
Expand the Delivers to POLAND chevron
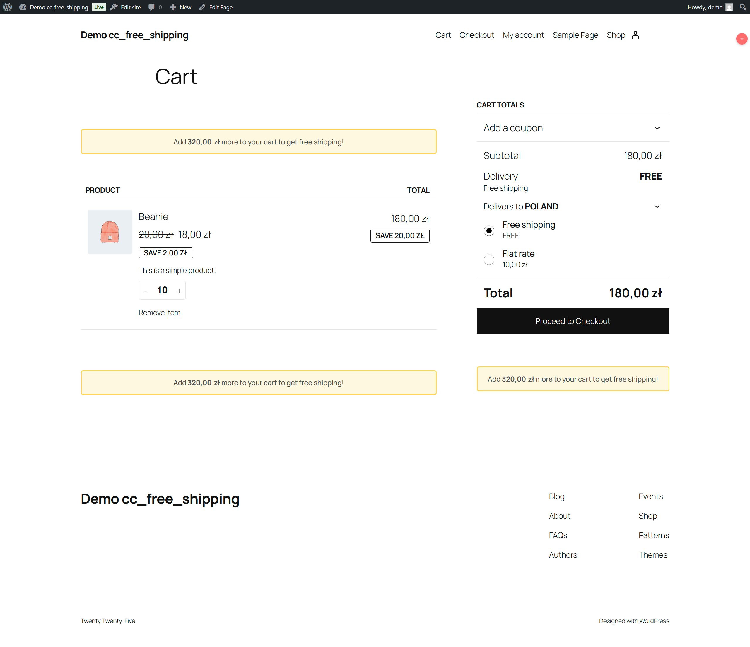pyautogui.click(x=657, y=207)
